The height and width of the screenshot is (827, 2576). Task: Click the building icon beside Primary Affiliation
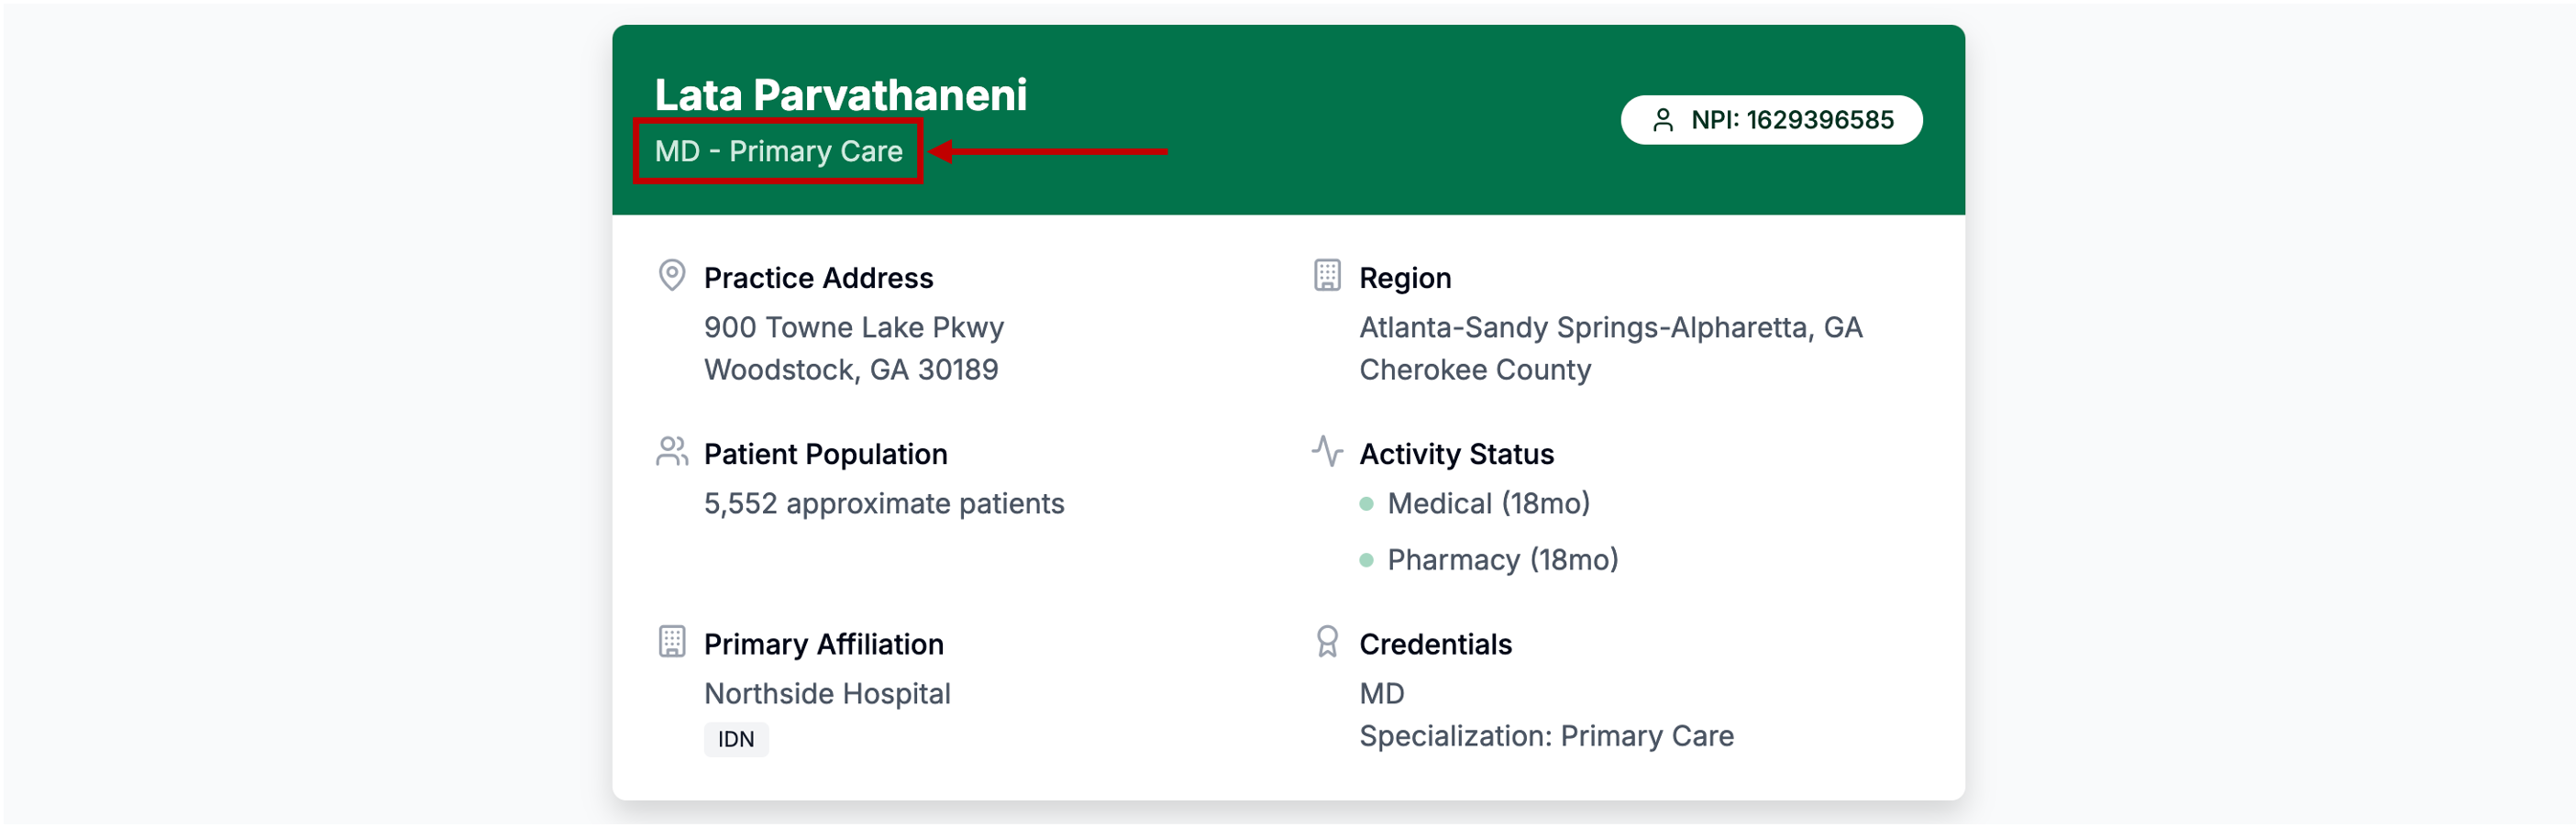[x=672, y=642]
